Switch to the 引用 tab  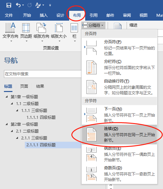94,15
